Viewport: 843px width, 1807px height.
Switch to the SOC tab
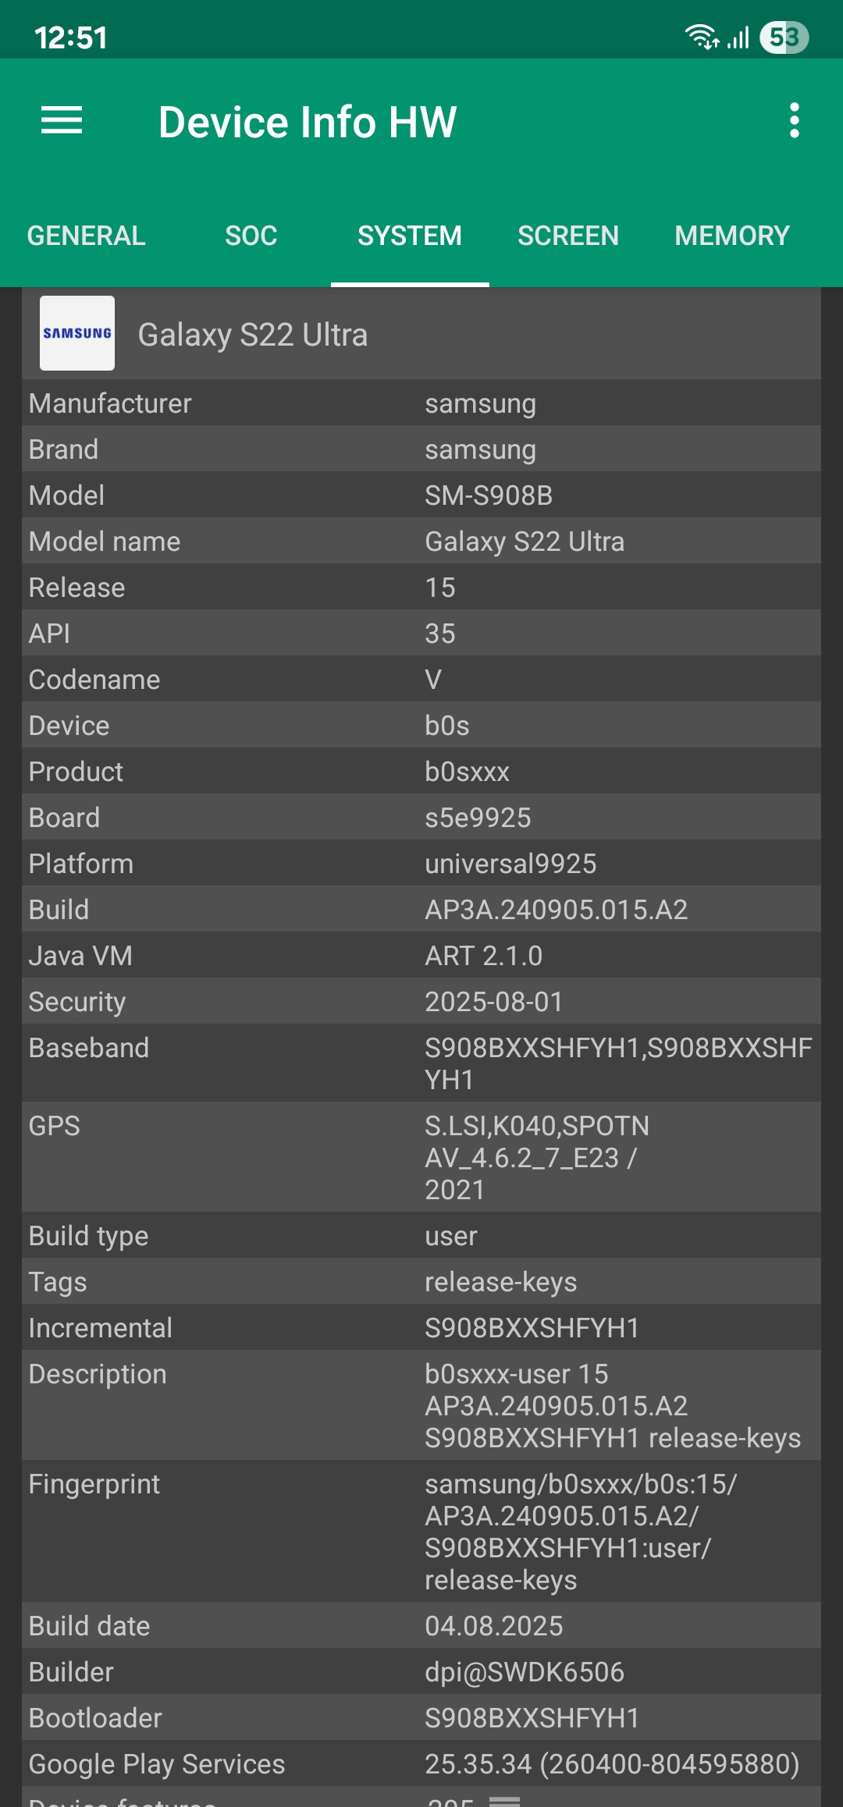251,236
